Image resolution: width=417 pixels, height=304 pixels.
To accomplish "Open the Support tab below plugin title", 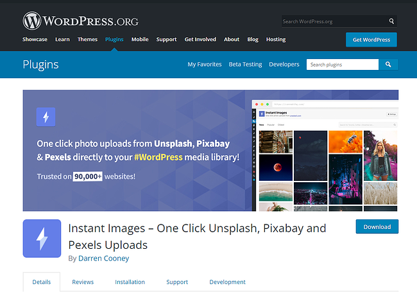I will click(x=177, y=282).
